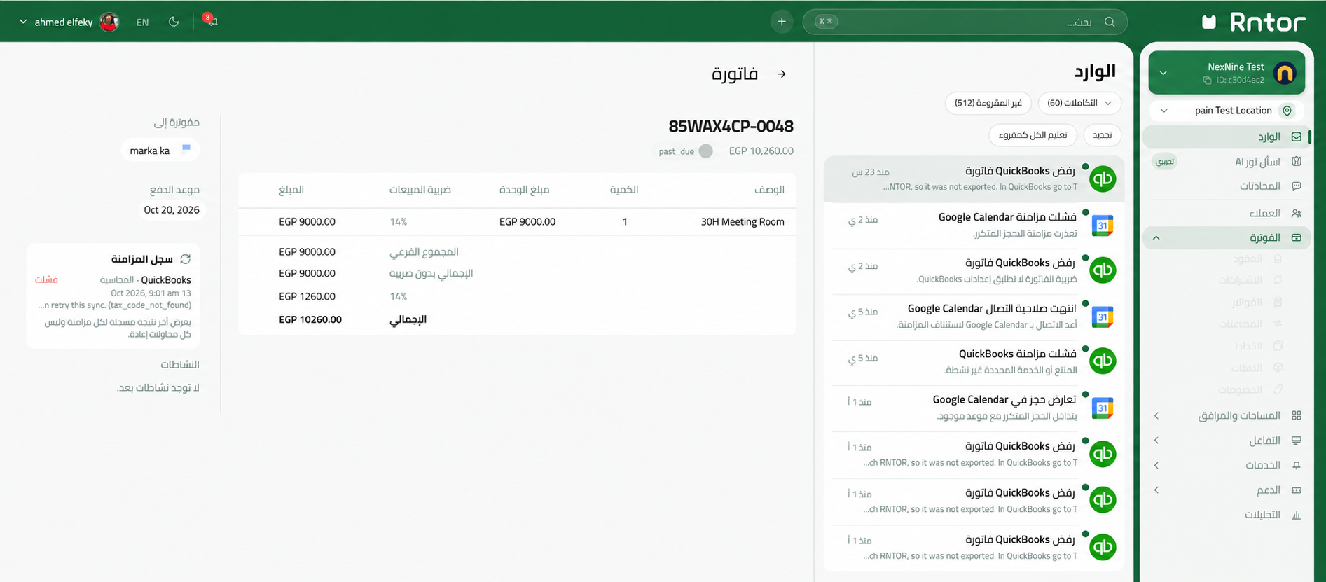The image size is (1326, 582).
Task: Collapse the الفوترة sidebar section
Action: (1227, 237)
